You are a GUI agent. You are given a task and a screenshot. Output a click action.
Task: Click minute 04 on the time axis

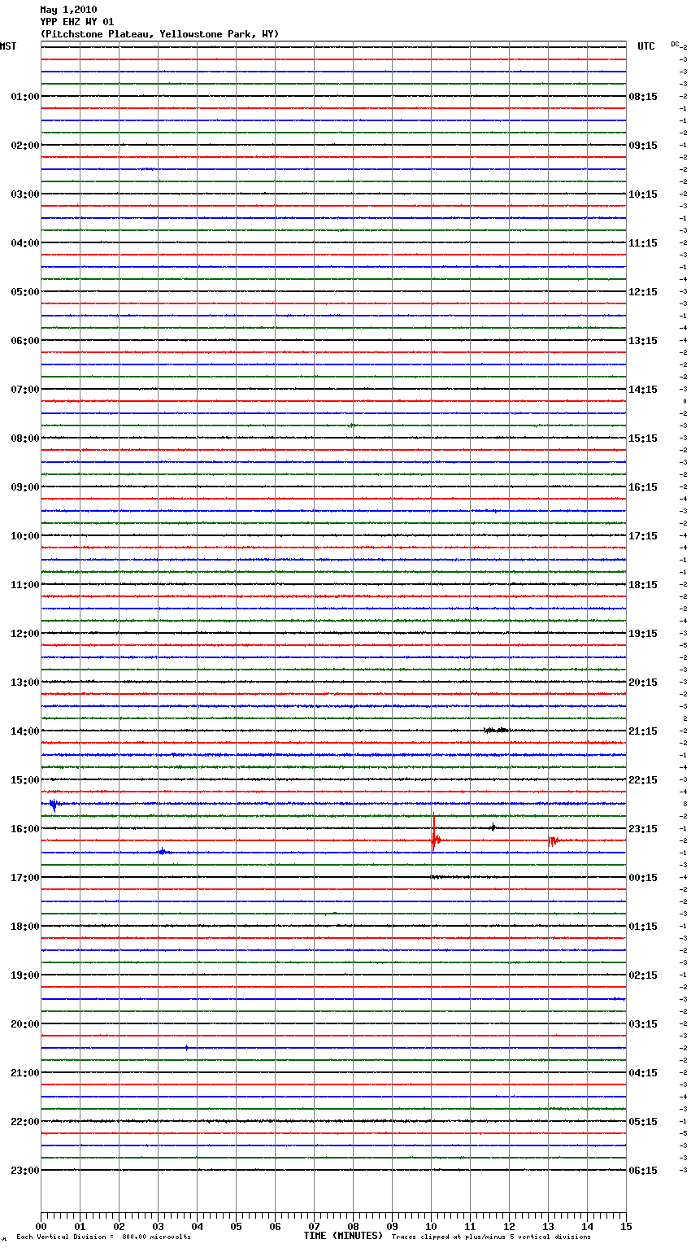coord(197,1226)
